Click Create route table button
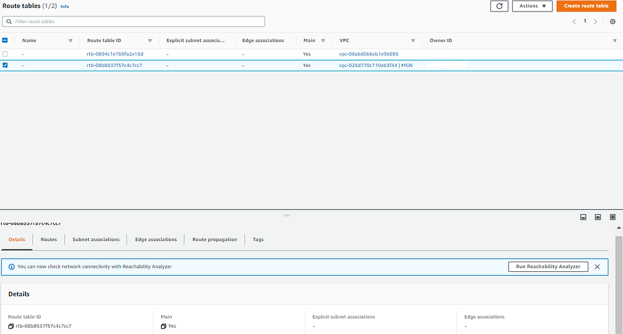 586,6
